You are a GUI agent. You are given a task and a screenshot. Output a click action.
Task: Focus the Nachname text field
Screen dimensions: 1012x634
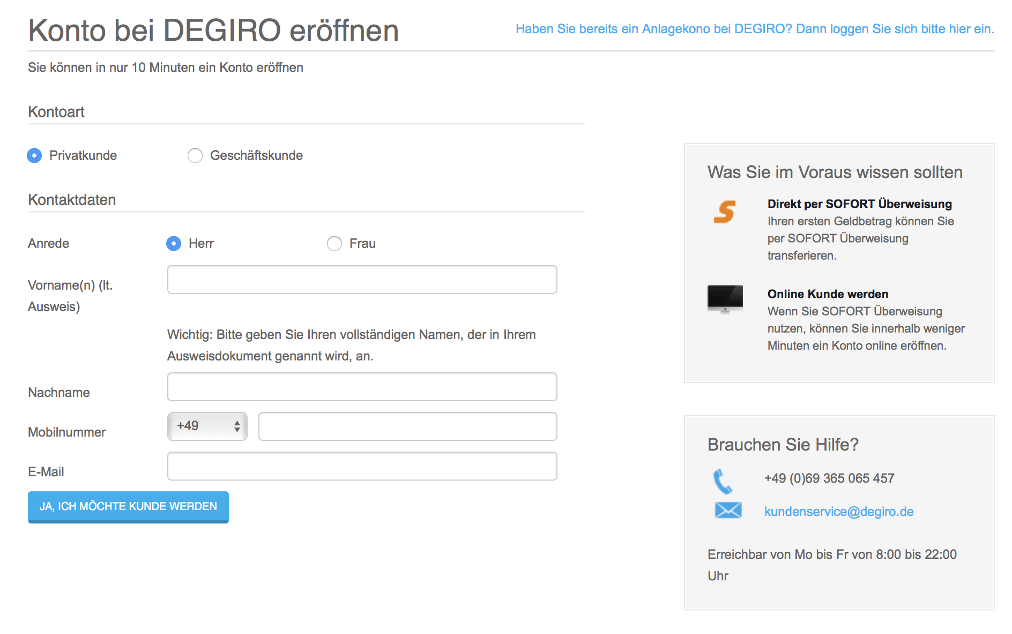[x=362, y=387]
